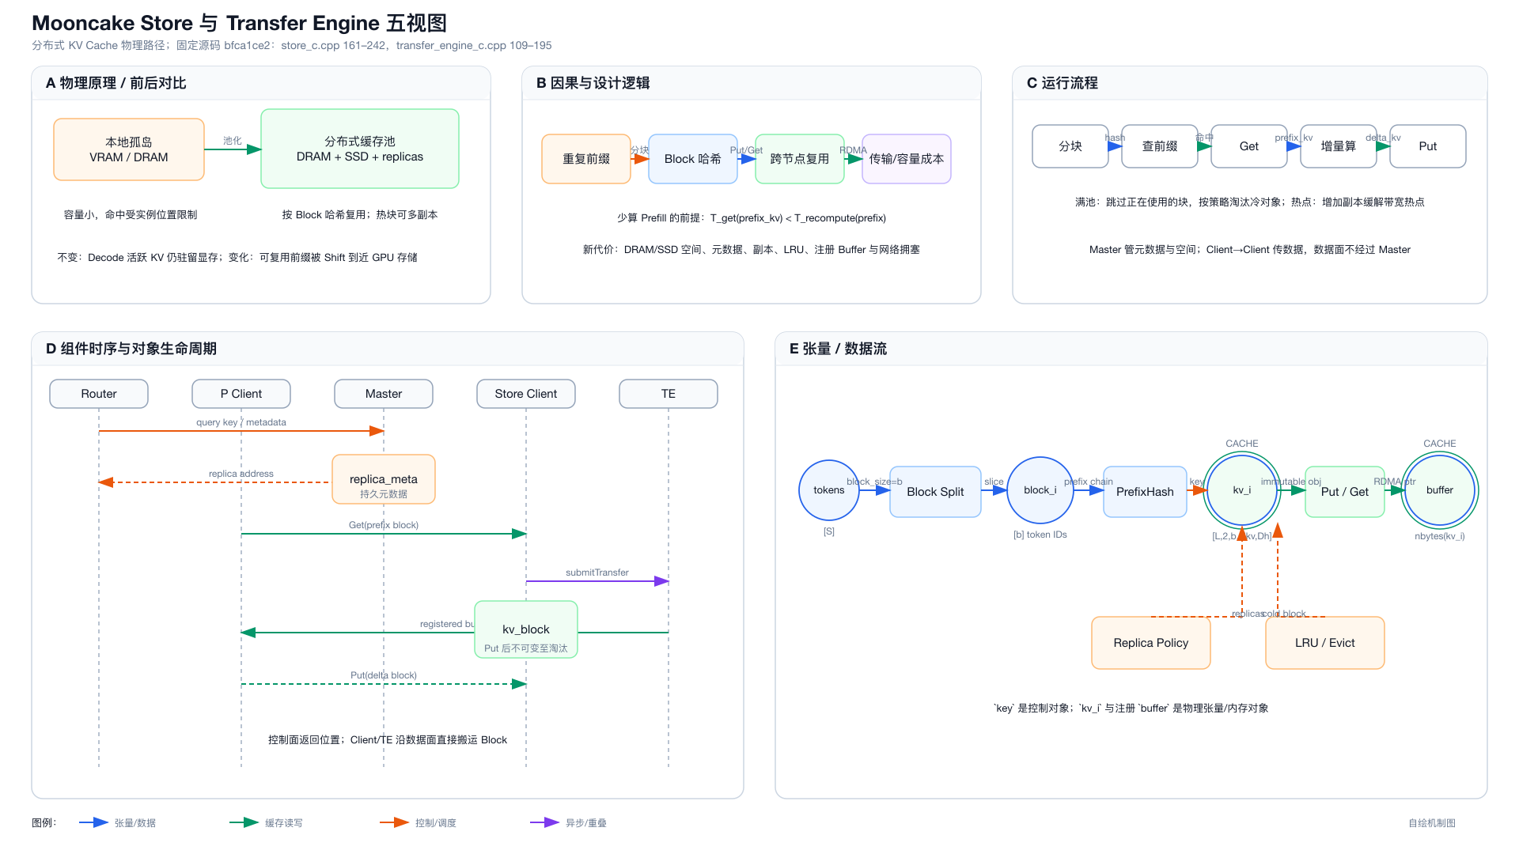The width and height of the screenshot is (1519, 854).
Task: Select the Master lifeline header
Action: pos(384,394)
